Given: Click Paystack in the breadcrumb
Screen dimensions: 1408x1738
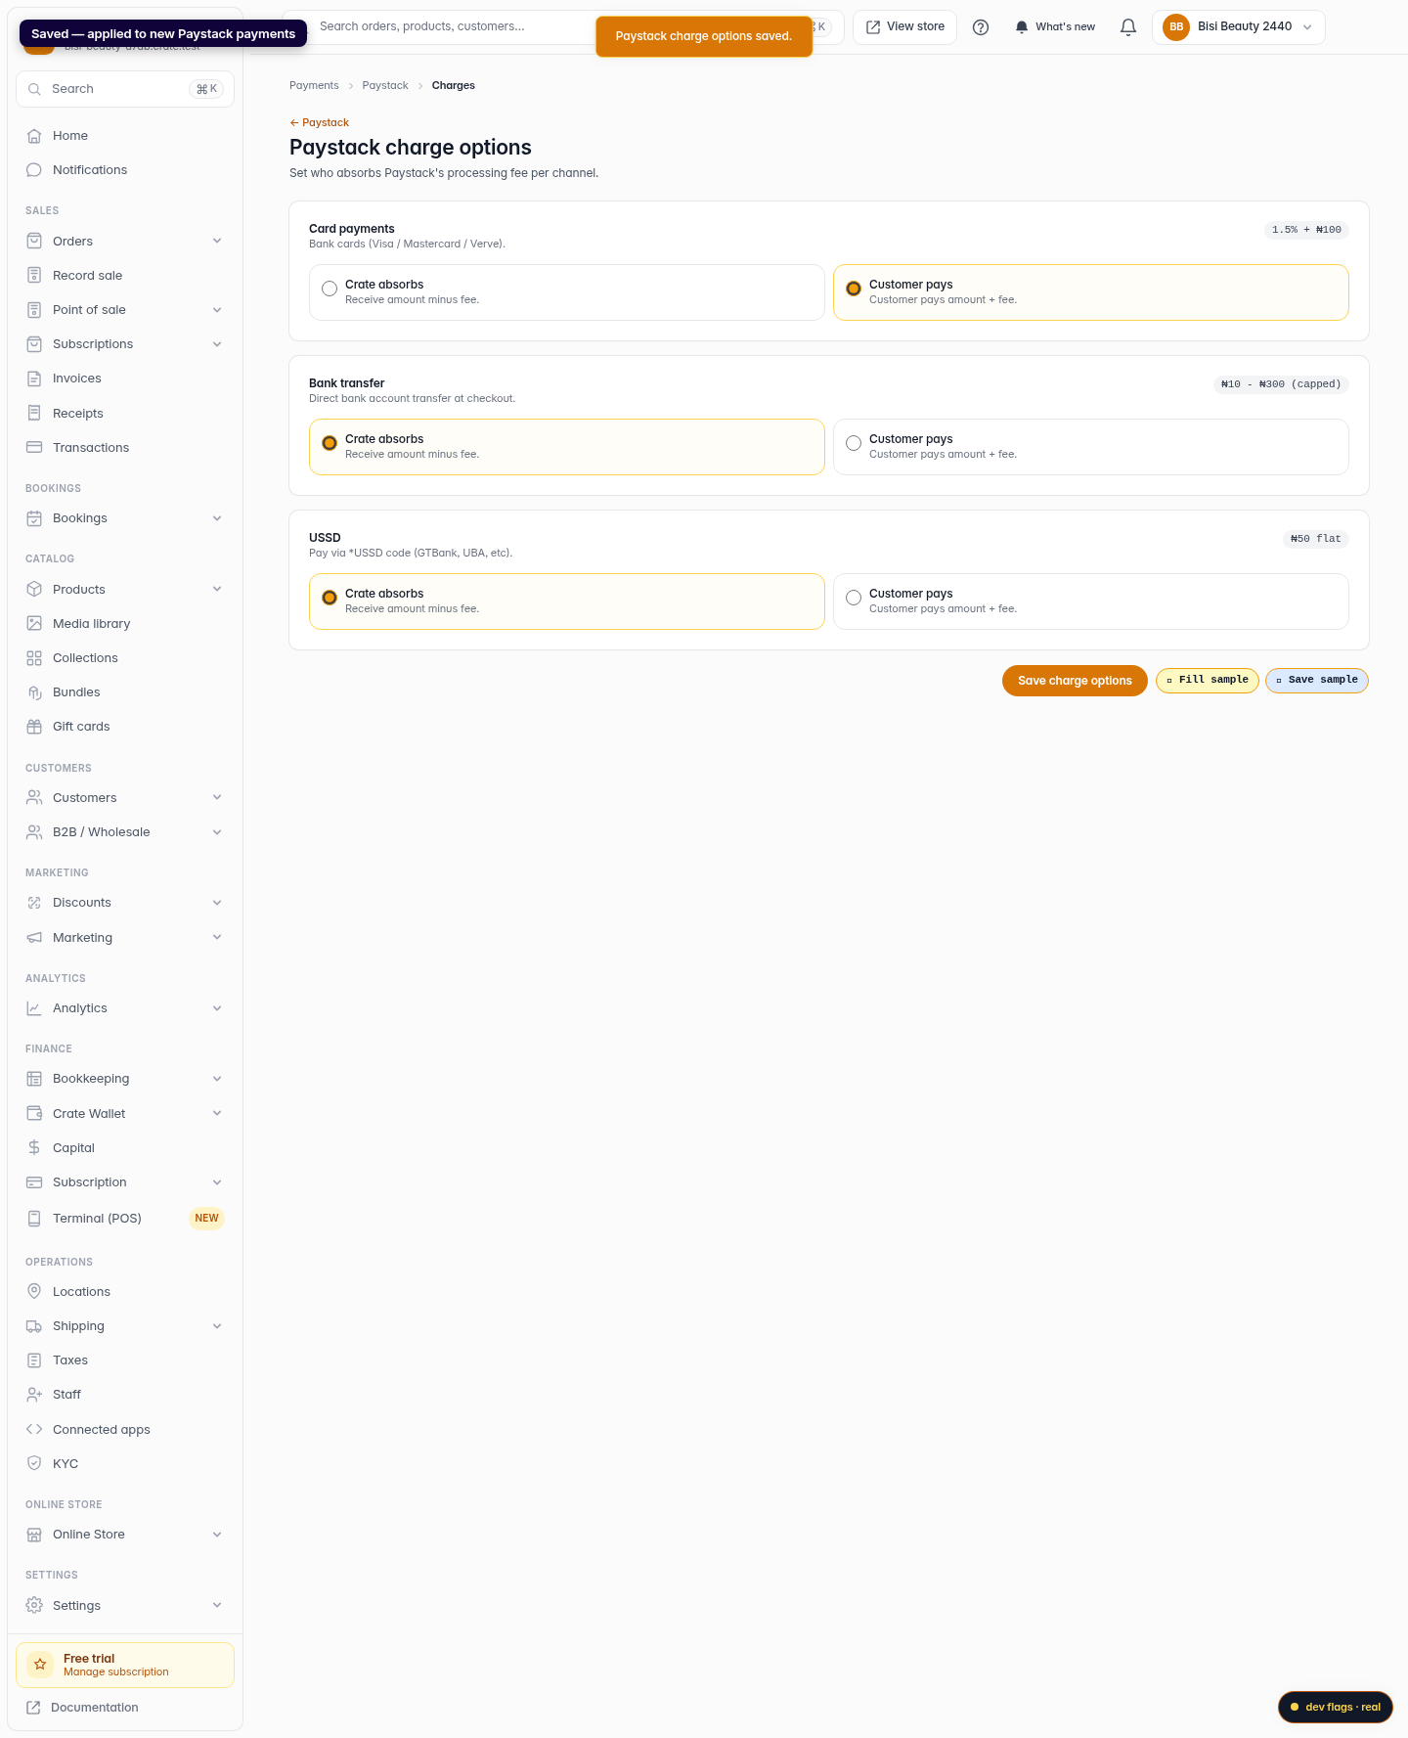Looking at the screenshot, I should pos(385,86).
